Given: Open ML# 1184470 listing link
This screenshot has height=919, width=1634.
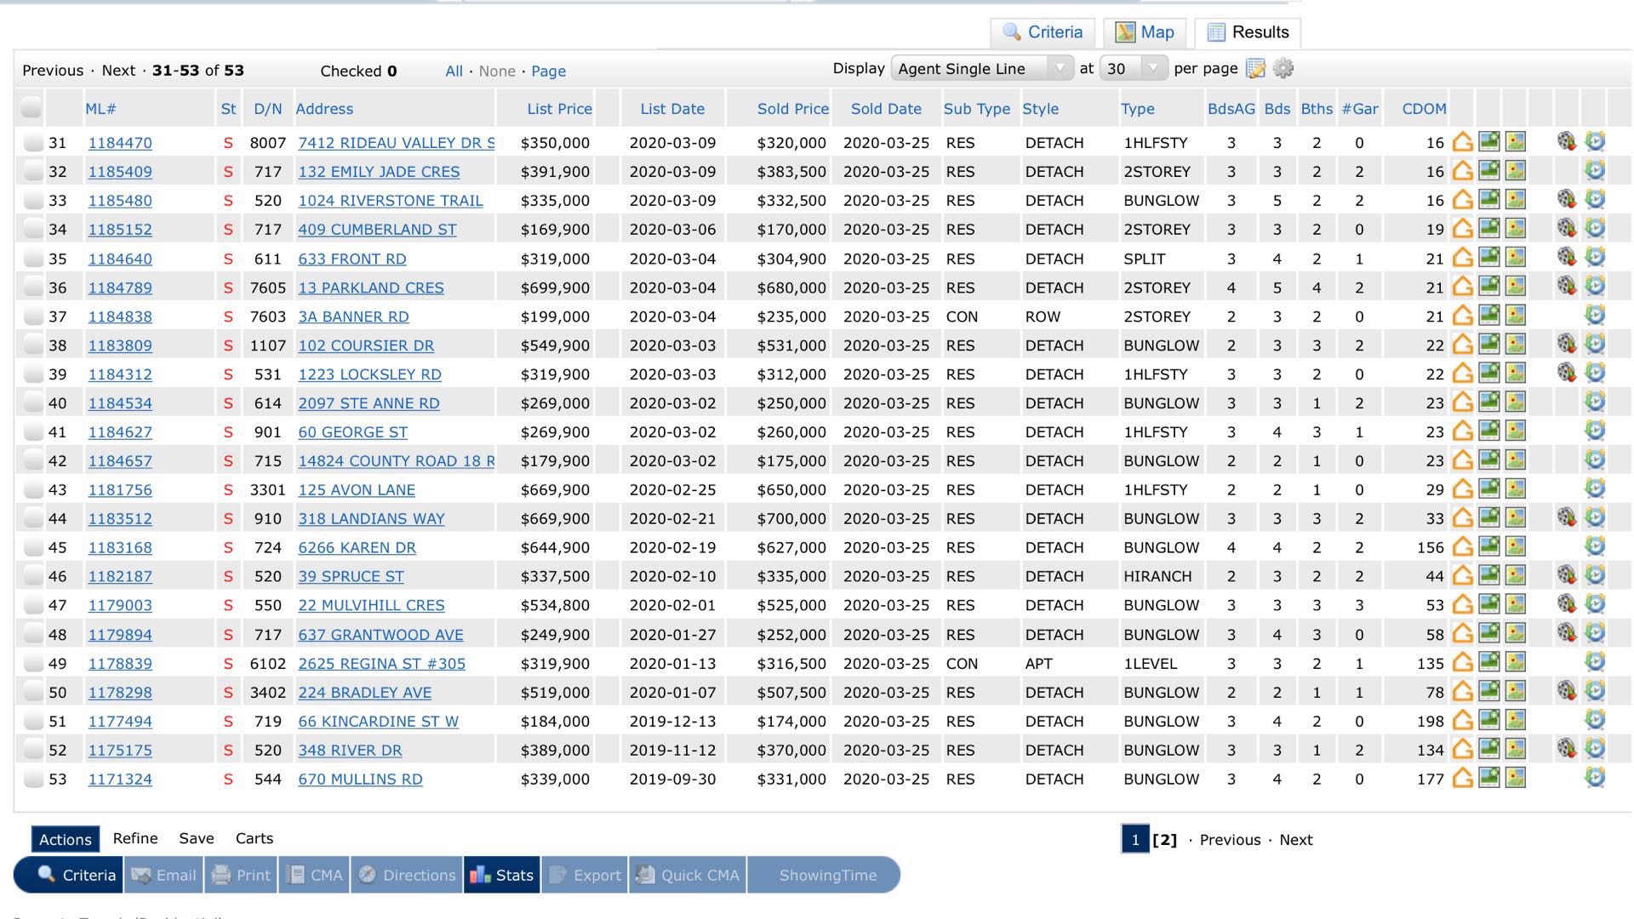Looking at the screenshot, I should click(x=120, y=143).
